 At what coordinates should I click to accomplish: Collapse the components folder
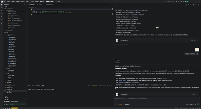10,34
